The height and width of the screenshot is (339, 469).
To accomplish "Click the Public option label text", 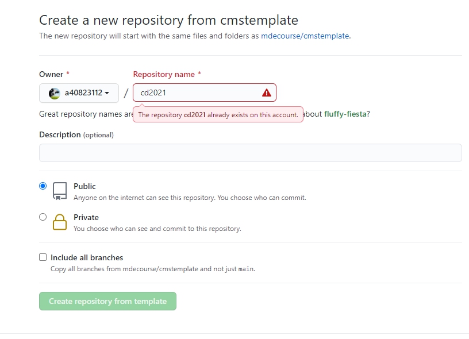I will point(84,186).
